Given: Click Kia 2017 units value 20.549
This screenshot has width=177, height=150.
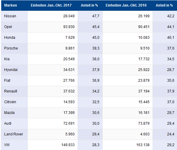Looking at the screenshot, I should coord(69,59).
